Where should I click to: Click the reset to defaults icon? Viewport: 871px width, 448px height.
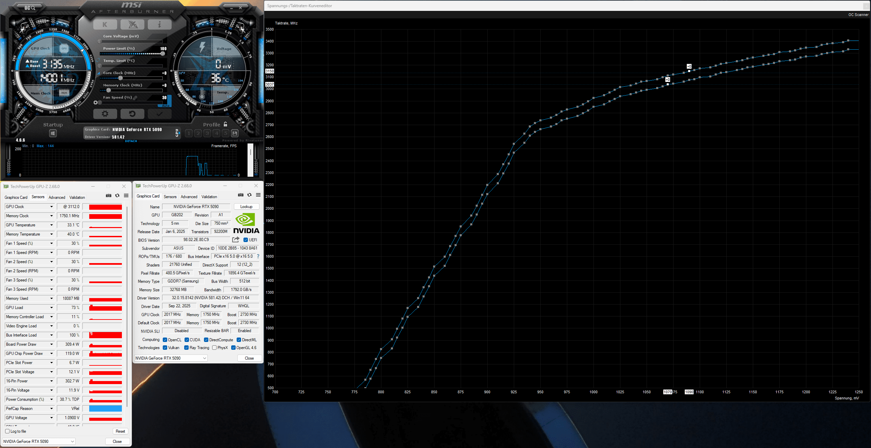click(132, 114)
